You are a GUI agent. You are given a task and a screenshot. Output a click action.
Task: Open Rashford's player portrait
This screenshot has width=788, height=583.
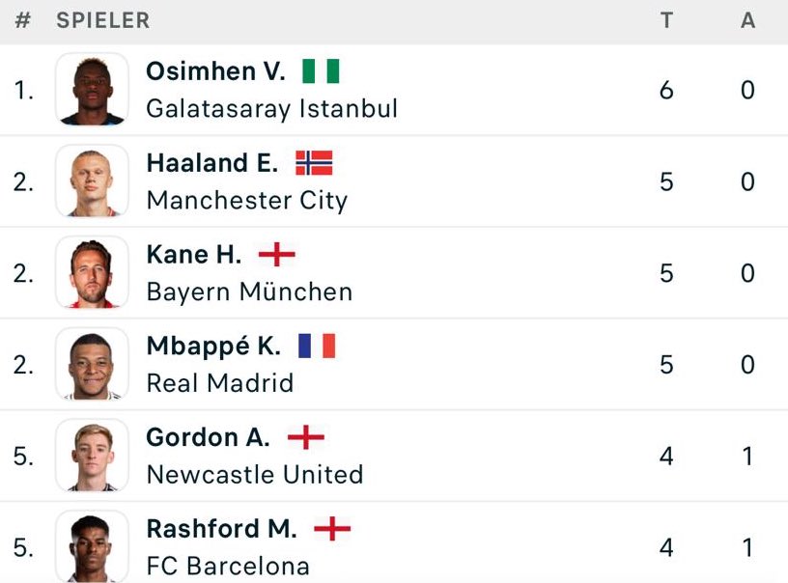(x=92, y=547)
